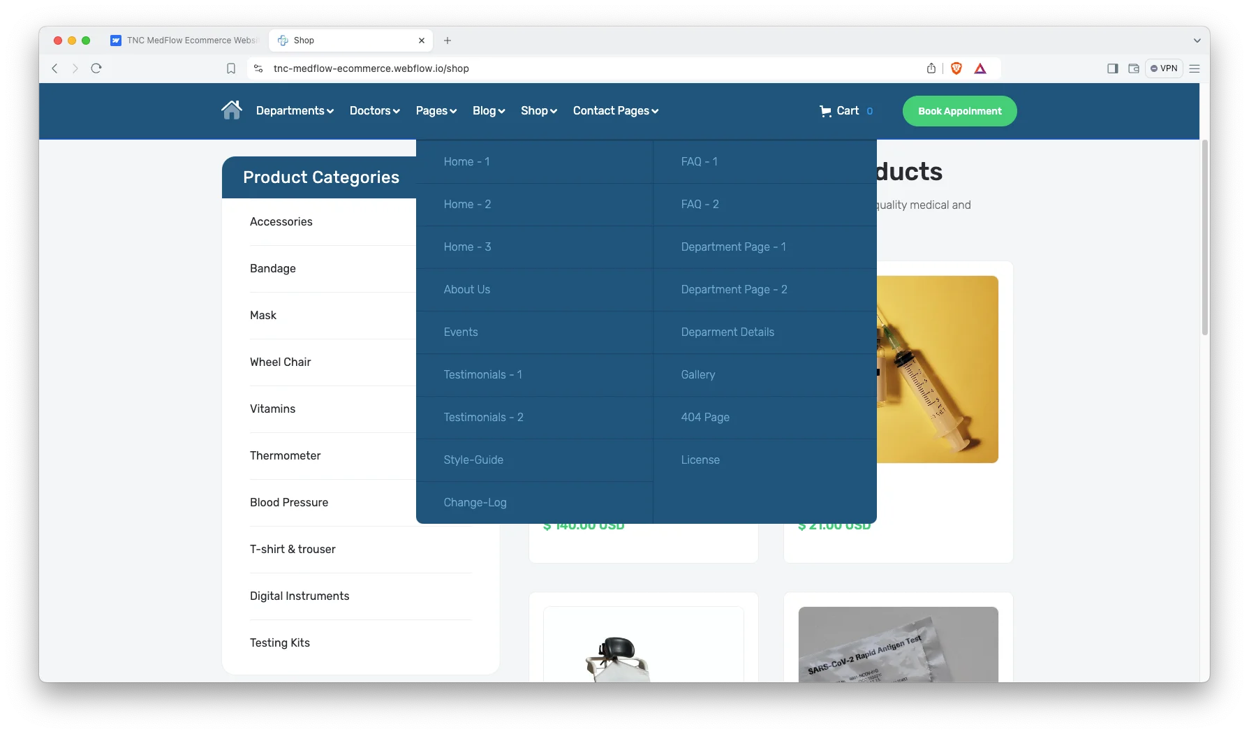Open the Departments dropdown menu

click(x=294, y=110)
